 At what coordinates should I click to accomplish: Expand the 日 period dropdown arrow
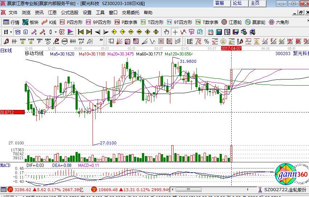pyautogui.click(x=11, y=32)
